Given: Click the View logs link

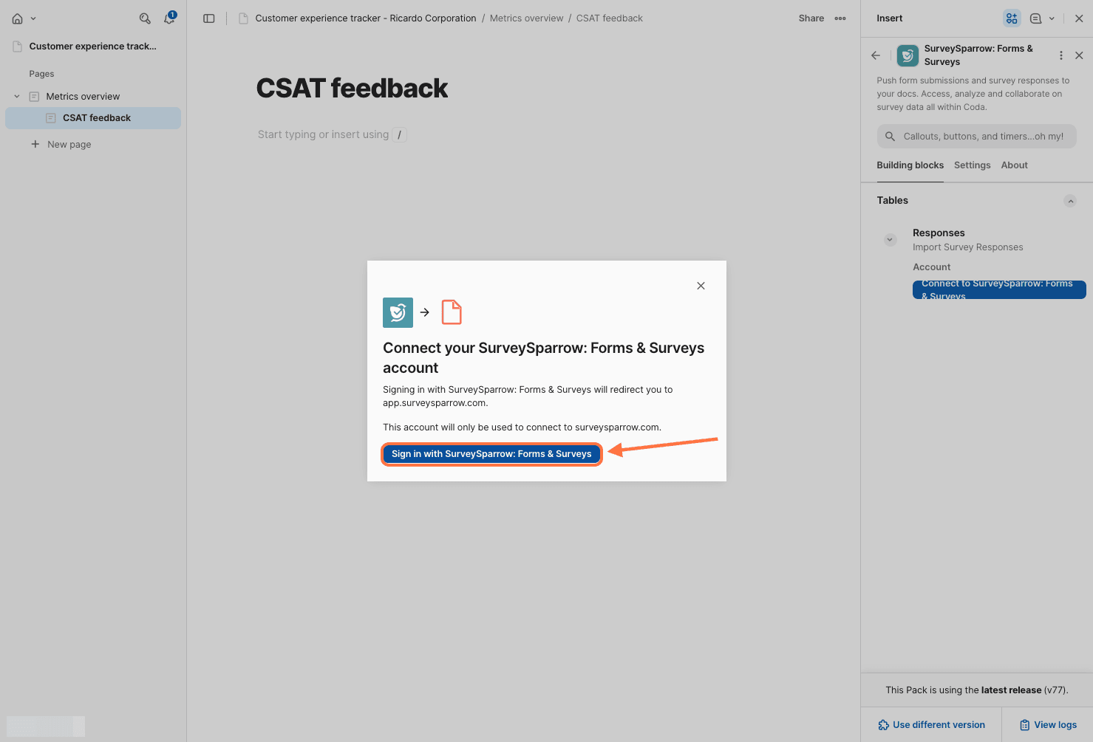Looking at the screenshot, I should [x=1048, y=725].
